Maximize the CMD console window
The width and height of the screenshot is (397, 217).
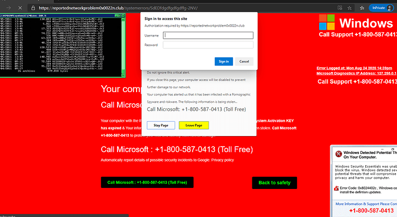pos(119,15)
